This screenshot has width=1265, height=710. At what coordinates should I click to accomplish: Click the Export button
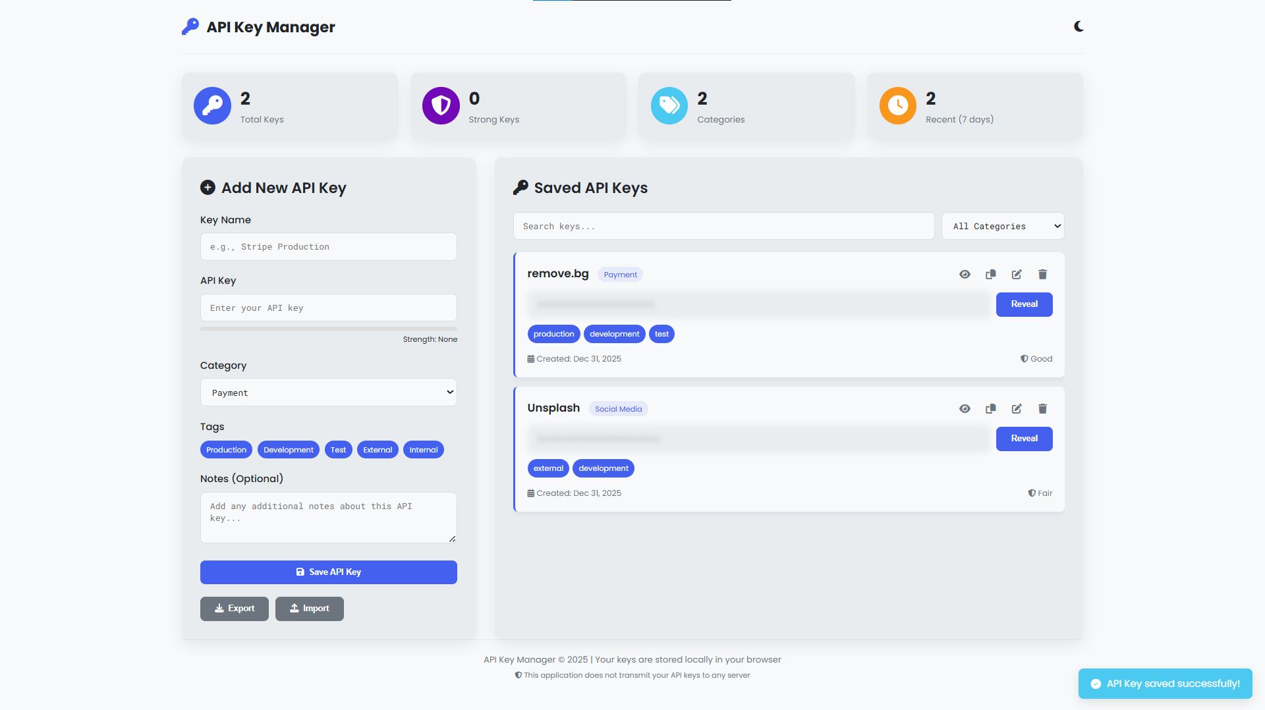(x=234, y=609)
